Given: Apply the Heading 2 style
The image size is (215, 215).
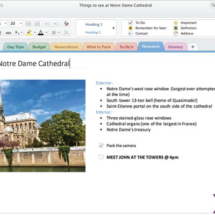Looking at the screenshot, I should pyautogui.click(x=92, y=32).
